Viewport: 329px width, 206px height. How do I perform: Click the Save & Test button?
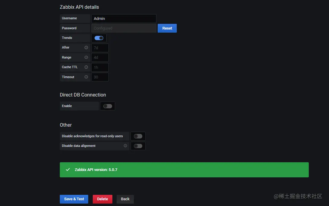click(74, 199)
